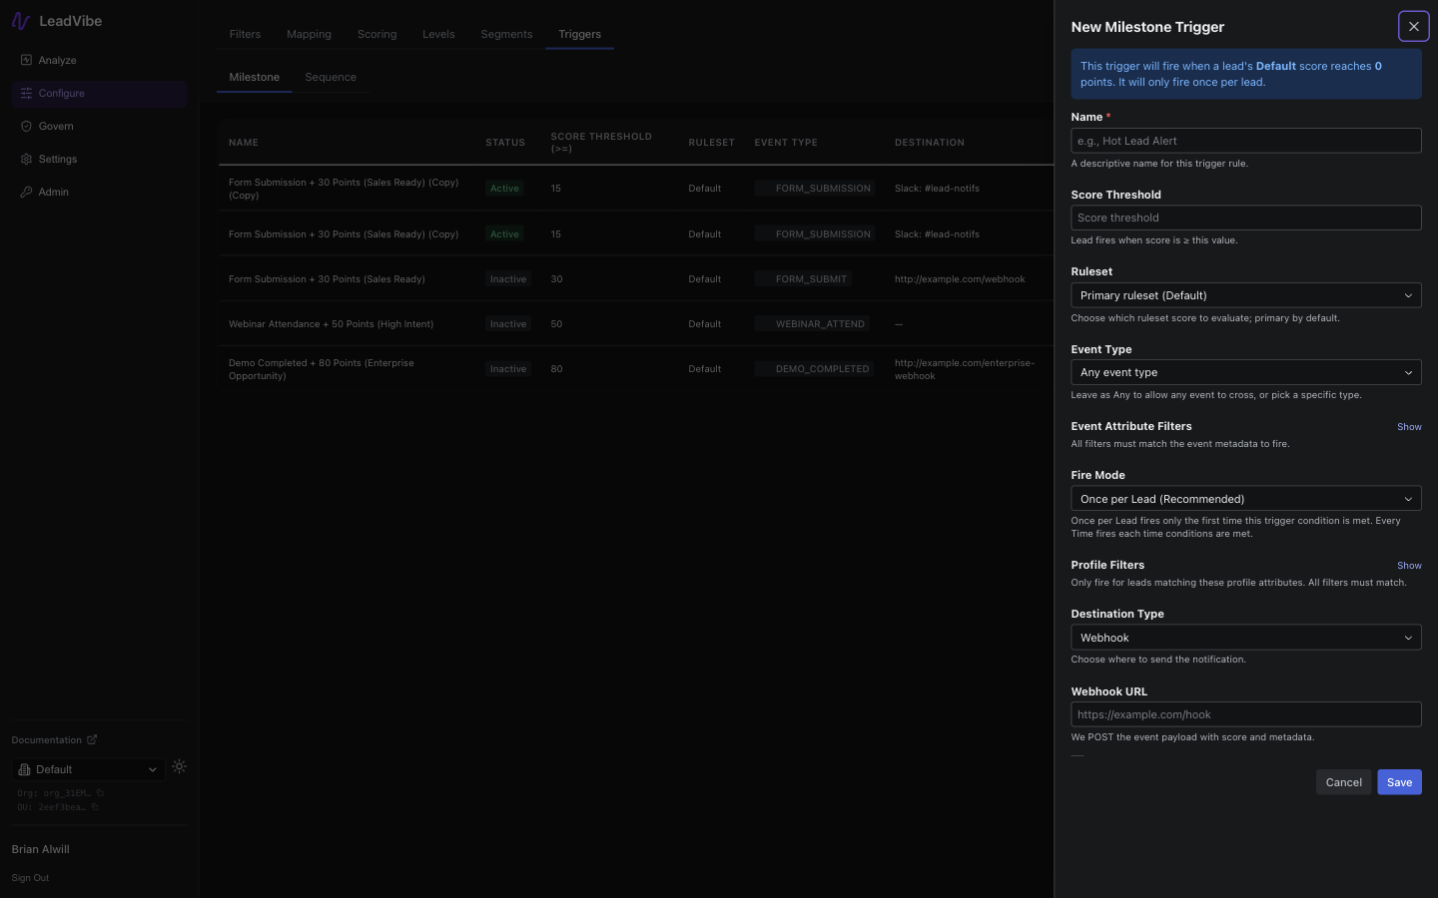Switch to the Sequence tab
Screen dimensions: 1438x898
[331, 77]
